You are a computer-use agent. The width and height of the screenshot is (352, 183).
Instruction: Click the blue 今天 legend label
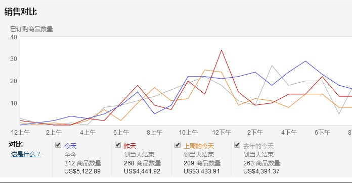coord(70,146)
